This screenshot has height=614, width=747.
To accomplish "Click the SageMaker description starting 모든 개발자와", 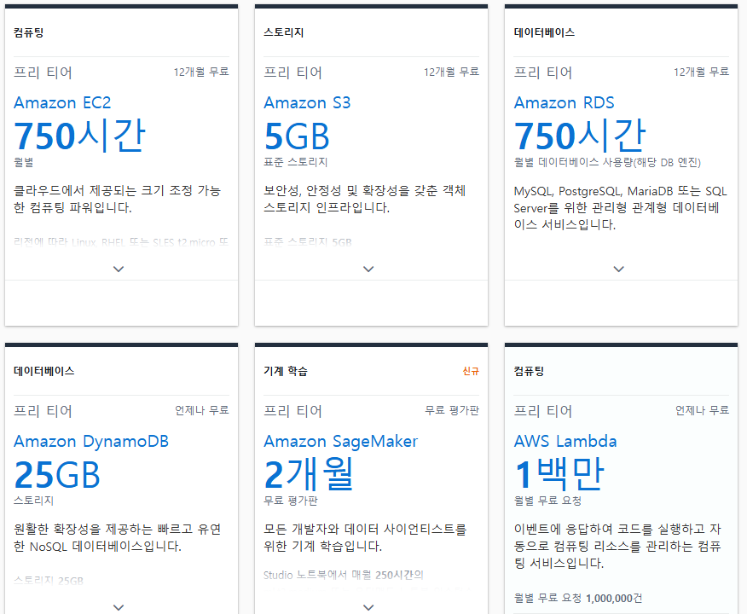I will 365,538.
